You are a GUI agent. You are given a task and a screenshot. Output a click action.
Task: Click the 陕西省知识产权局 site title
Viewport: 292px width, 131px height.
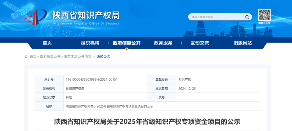(86, 15)
